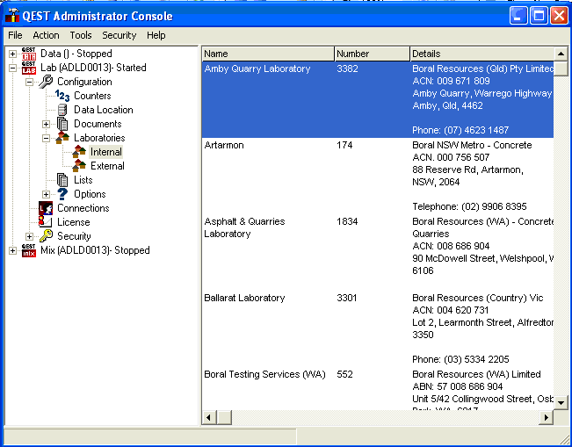Click the License certificate icon

tap(46, 222)
